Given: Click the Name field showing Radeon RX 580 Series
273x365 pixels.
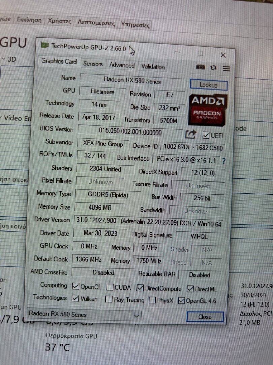Looking at the screenshot, I should [x=132, y=80].
